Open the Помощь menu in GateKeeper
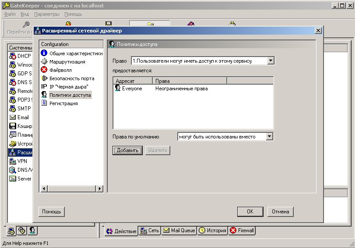The width and height of the screenshot is (355, 248). pos(73,14)
